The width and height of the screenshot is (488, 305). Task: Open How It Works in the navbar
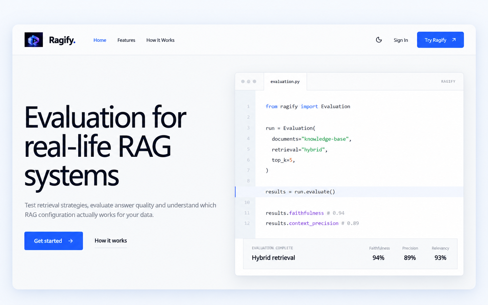click(x=160, y=40)
